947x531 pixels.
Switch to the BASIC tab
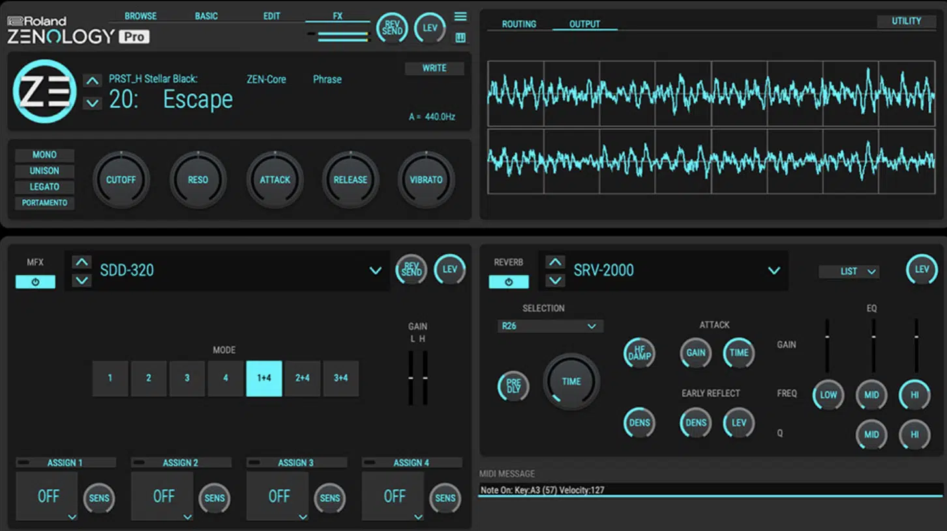click(207, 16)
